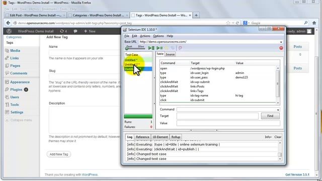Open Links in WordPress sidebar
The width and height of the screenshot is (322, 181).
tap(15, 58)
